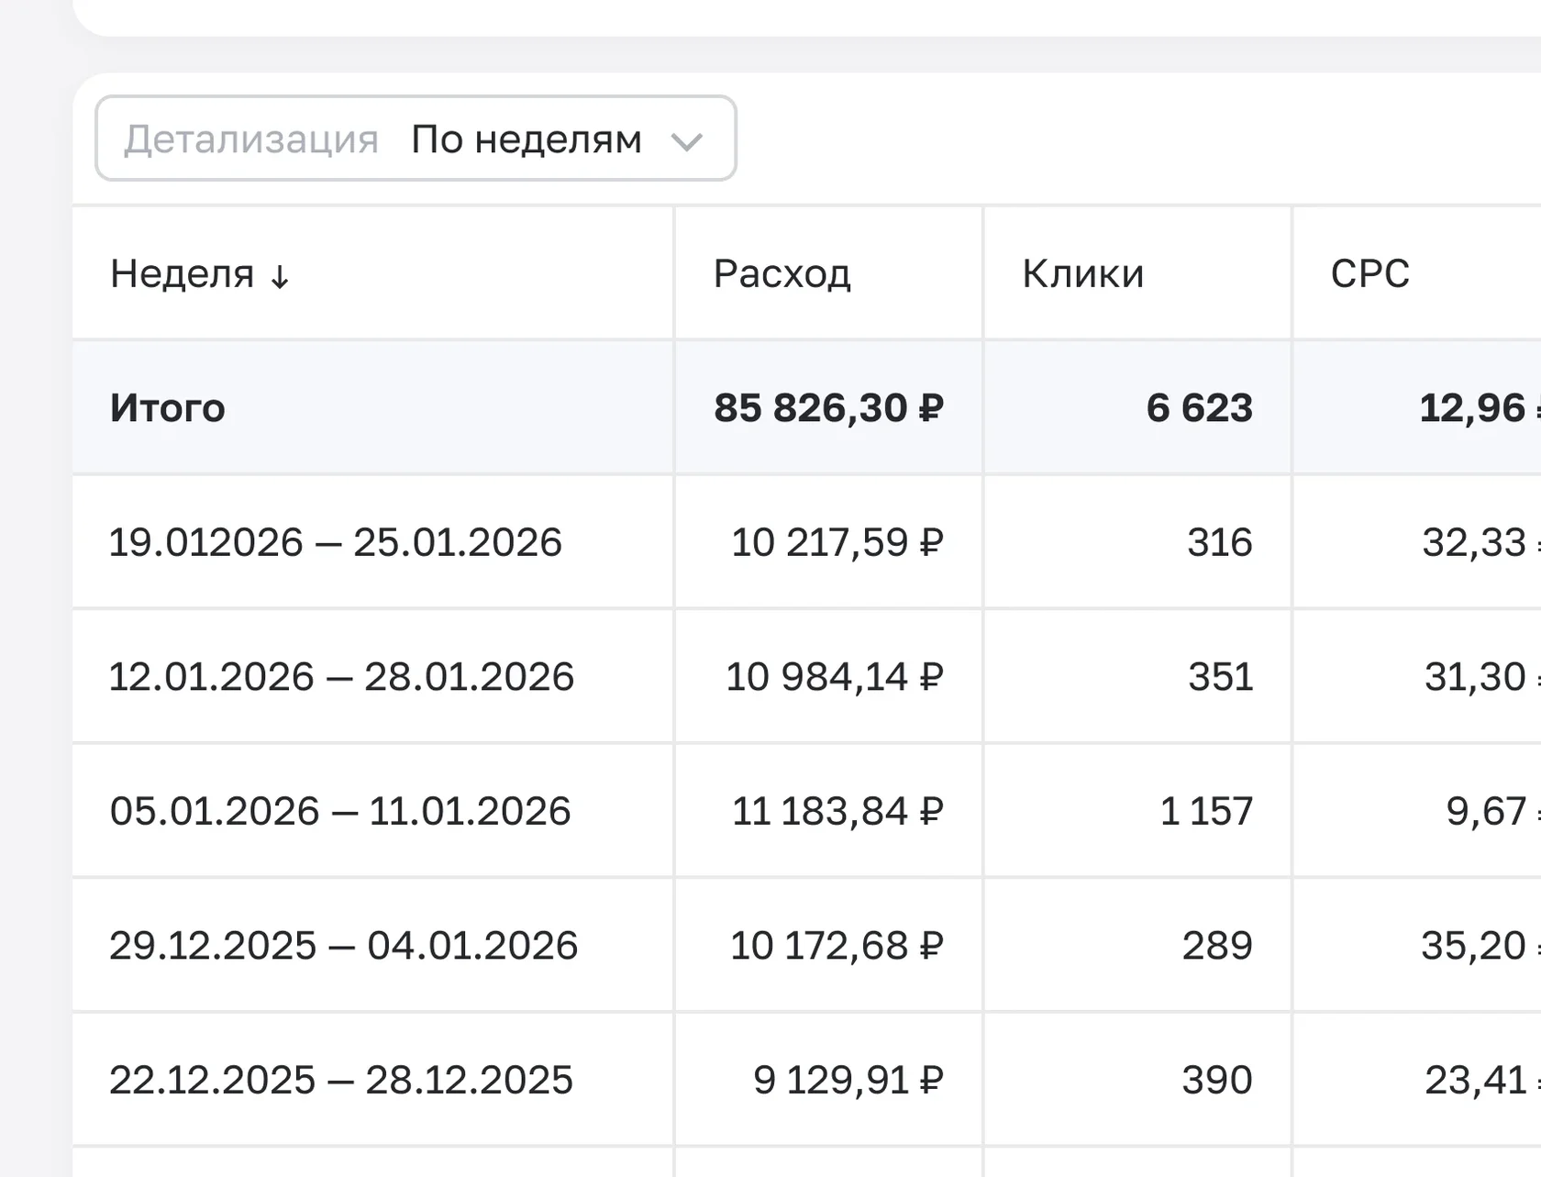Click the Расход column header
The height and width of the screenshot is (1177, 1541).
click(782, 273)
